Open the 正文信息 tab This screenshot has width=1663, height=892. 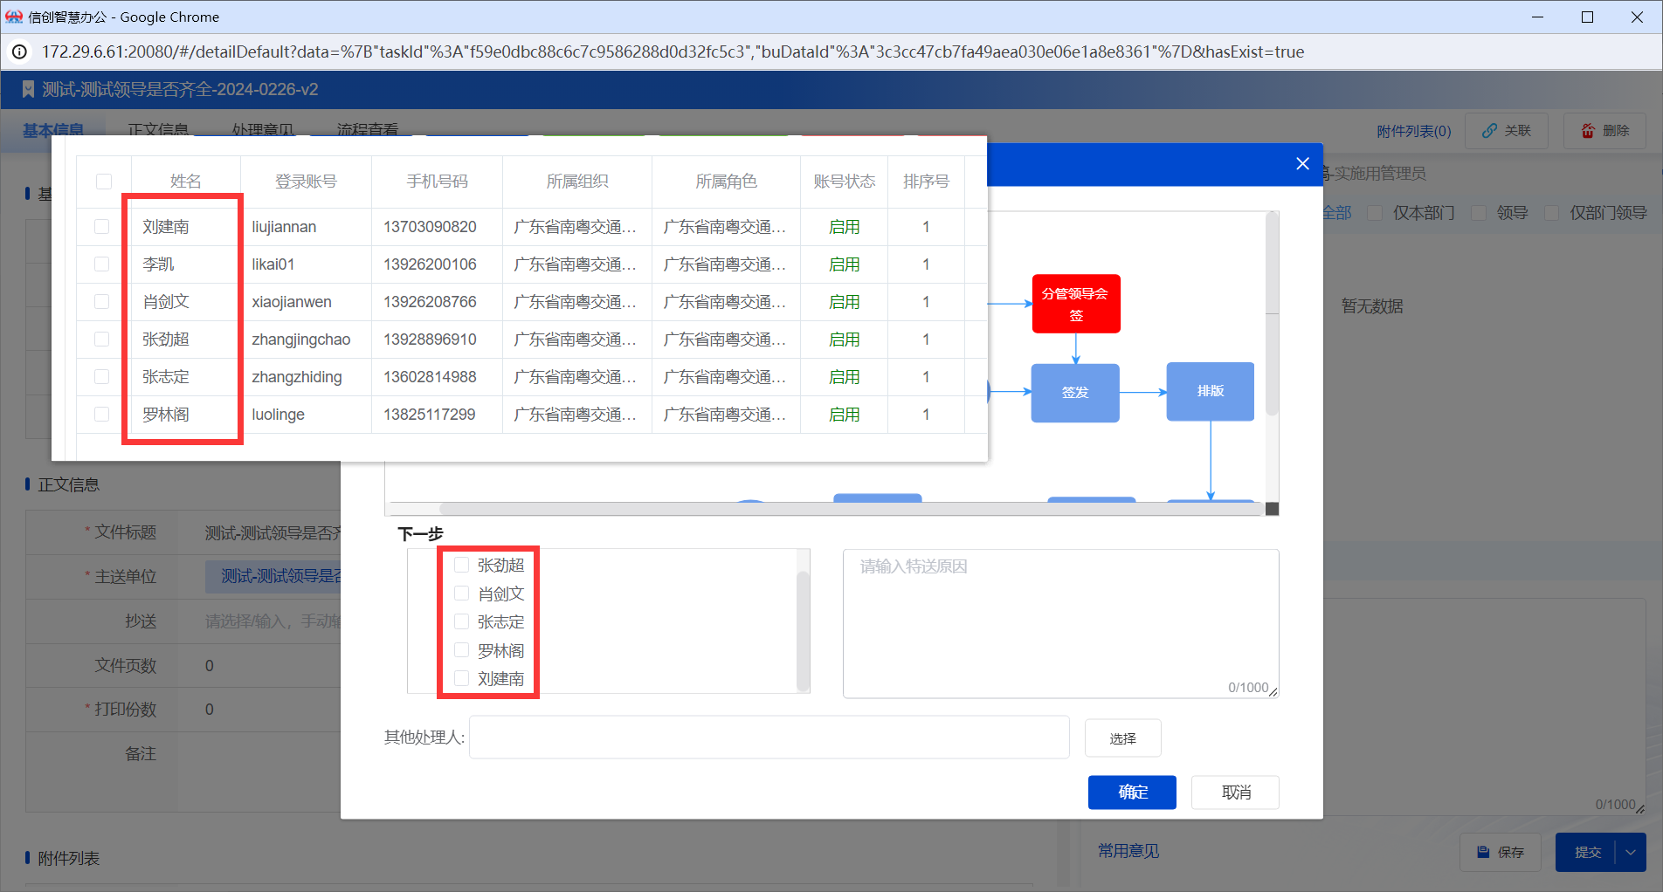pos(158,130)
